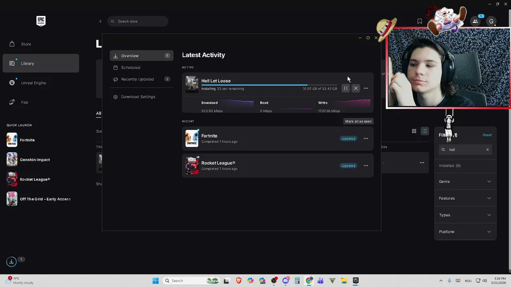Open library game row more options
Viewport: 511px width, 287px height.
coord(422,163)
